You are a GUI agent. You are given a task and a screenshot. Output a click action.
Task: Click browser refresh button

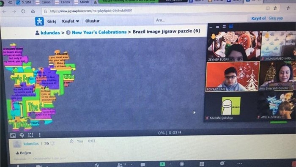(23, 11)
